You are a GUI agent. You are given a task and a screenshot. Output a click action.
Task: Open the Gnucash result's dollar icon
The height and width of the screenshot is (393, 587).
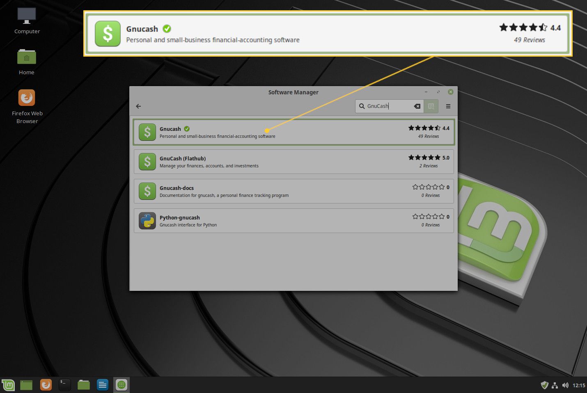tap(147, 132)
